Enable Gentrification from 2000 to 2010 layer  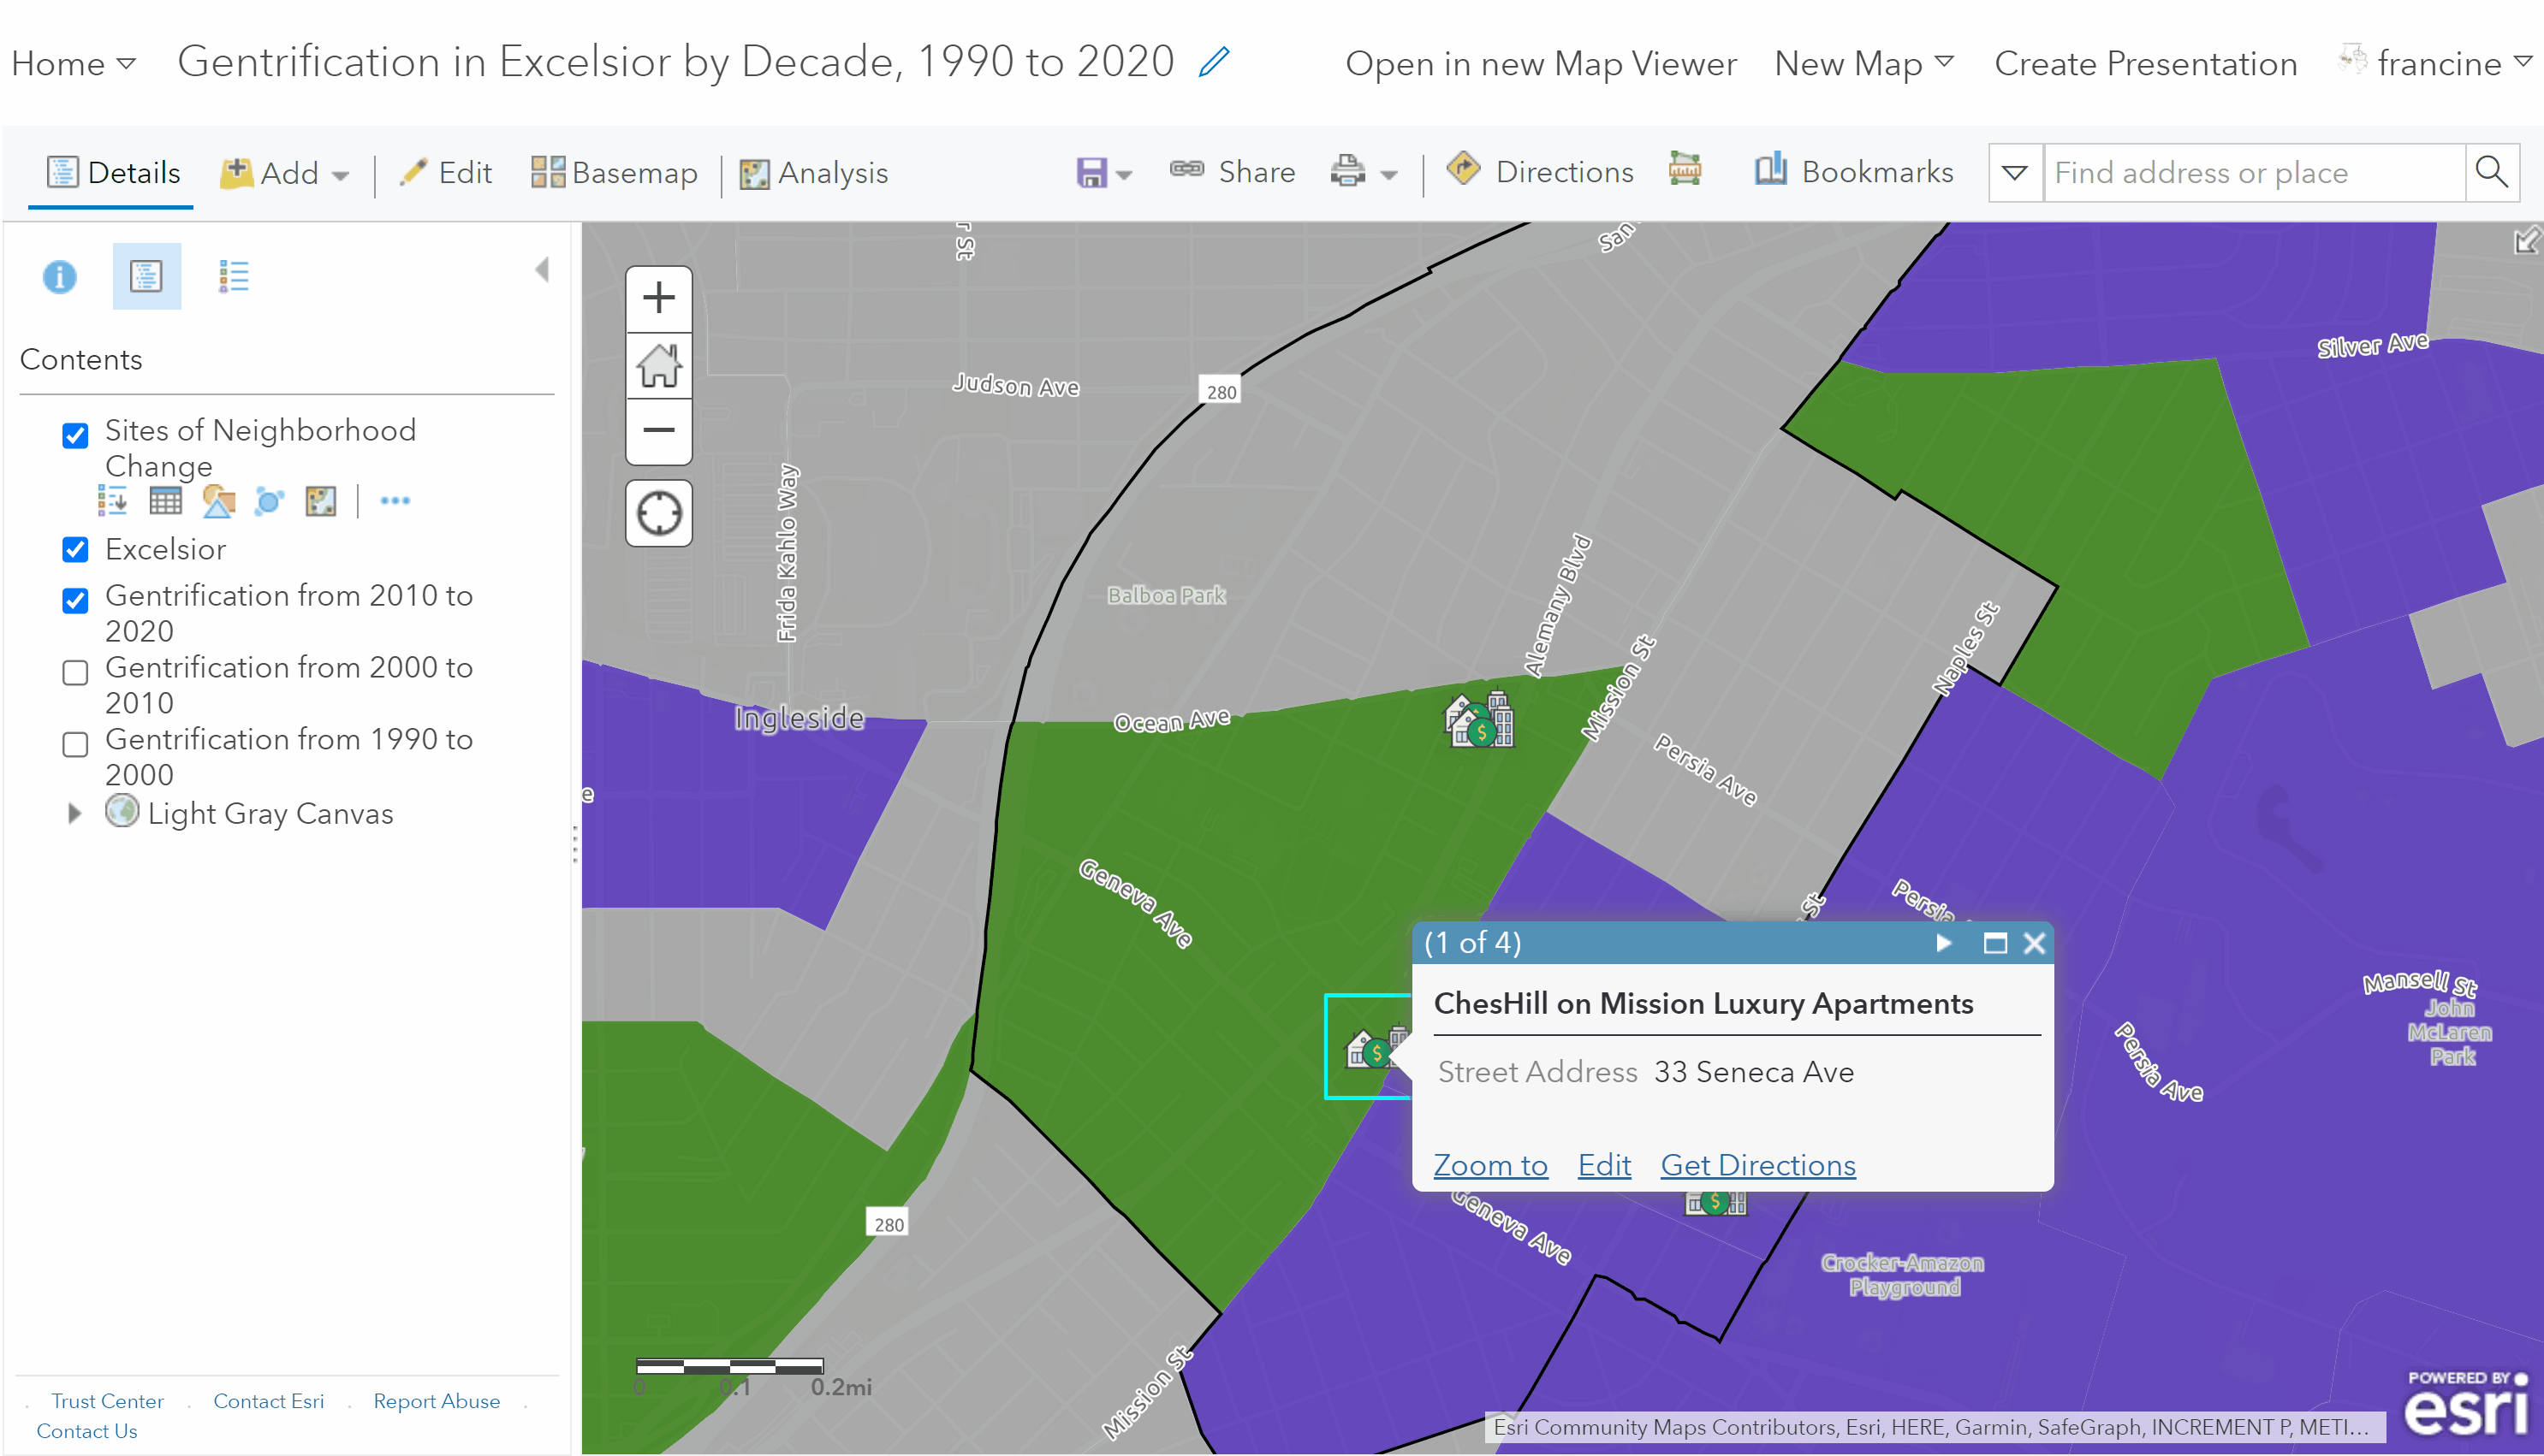75,673
